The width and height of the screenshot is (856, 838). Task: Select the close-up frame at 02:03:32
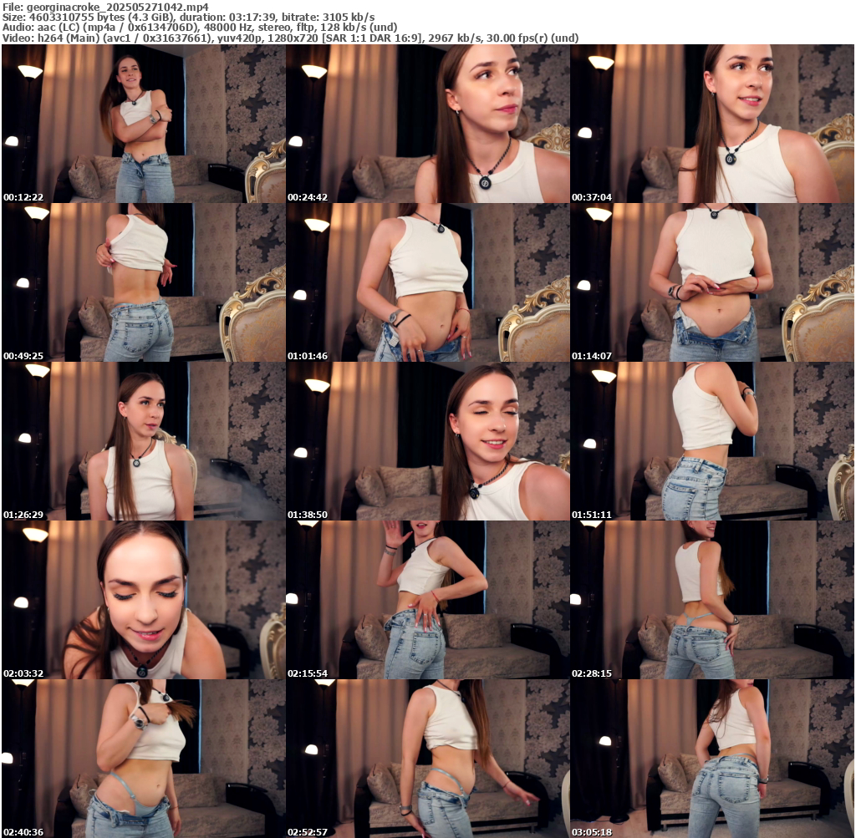pyautogui.click(x=143, y=600)
